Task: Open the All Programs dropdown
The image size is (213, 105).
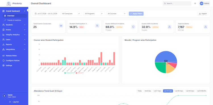Action: coord(94,14)
